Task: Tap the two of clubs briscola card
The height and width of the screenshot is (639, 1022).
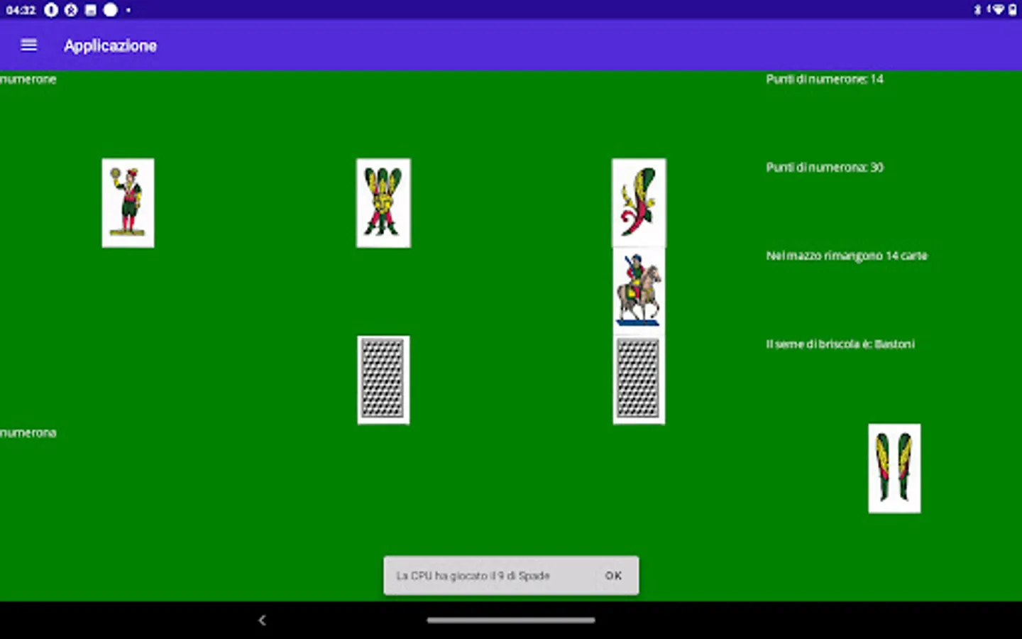Action: 894,469
